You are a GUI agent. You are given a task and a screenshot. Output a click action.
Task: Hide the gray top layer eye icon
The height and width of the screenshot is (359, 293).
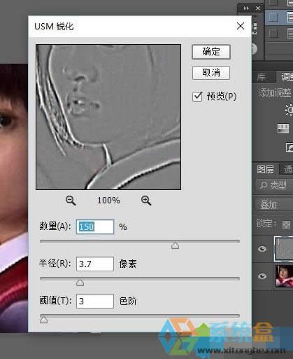point(262,249)
